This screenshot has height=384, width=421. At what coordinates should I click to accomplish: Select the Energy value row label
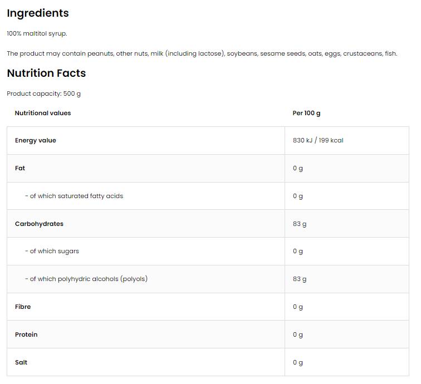coord(36,141)
